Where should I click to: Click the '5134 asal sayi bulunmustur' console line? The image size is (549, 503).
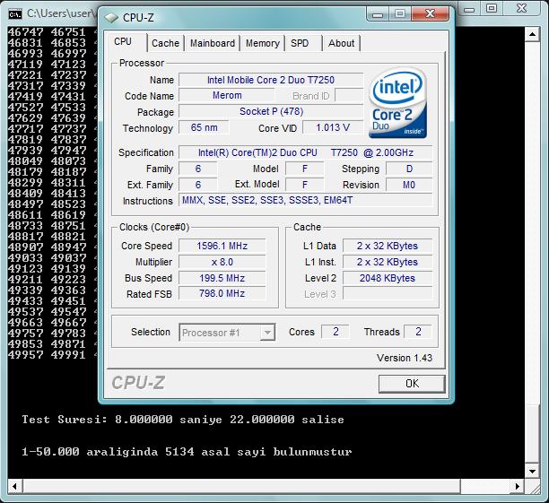click(187, 452)
